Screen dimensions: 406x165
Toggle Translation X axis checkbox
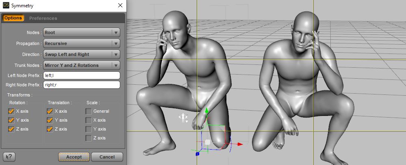click(50, 111)
